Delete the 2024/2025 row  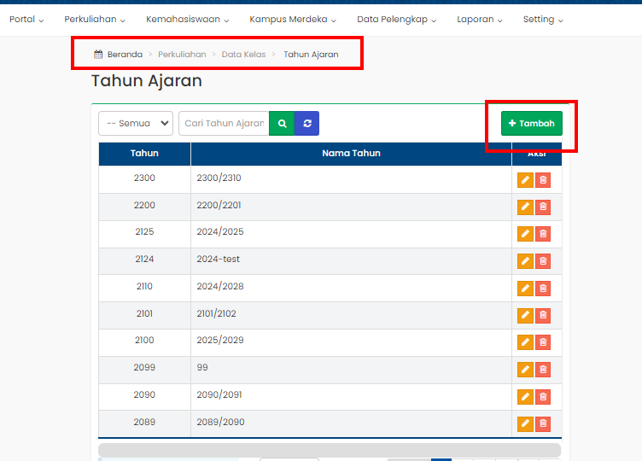(543, 234)
